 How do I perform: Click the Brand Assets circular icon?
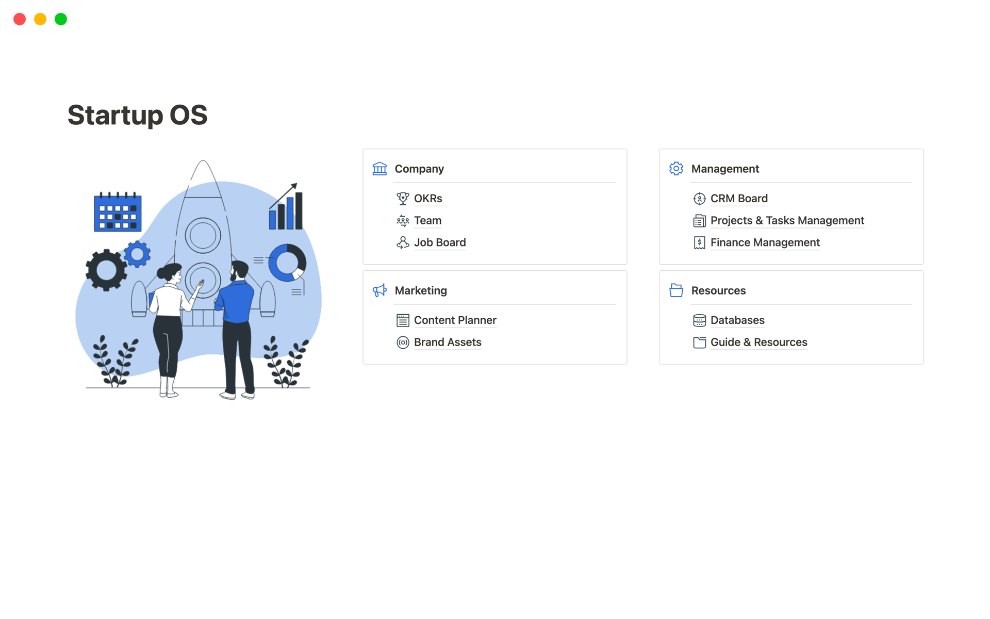(x=403, y=343)
